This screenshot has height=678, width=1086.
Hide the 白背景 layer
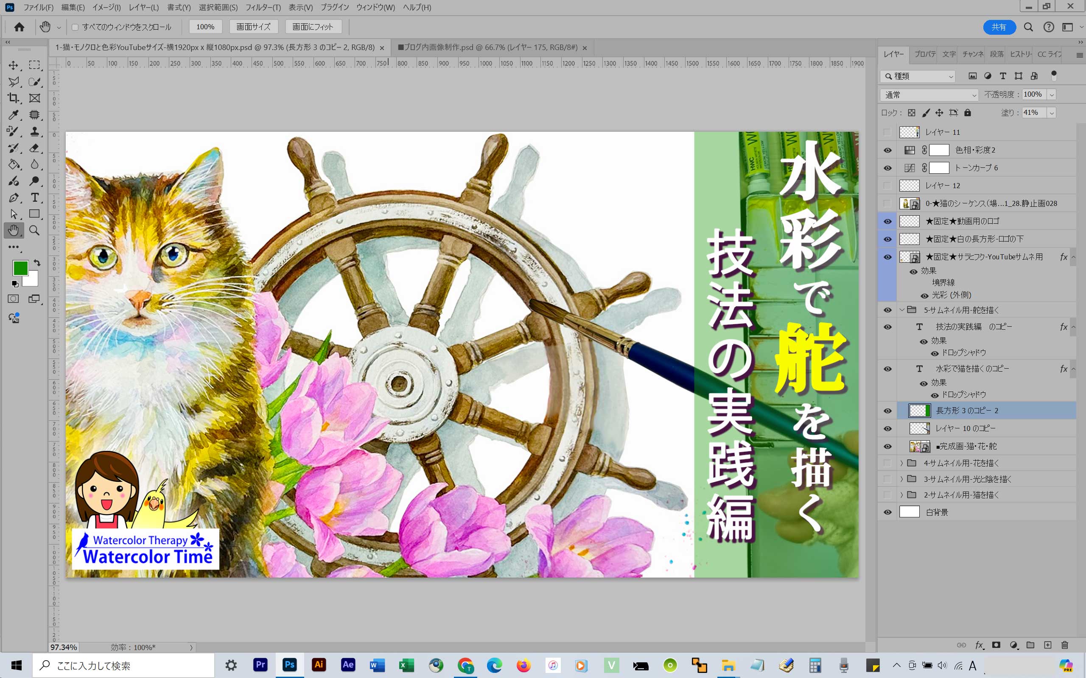[887, 512]
